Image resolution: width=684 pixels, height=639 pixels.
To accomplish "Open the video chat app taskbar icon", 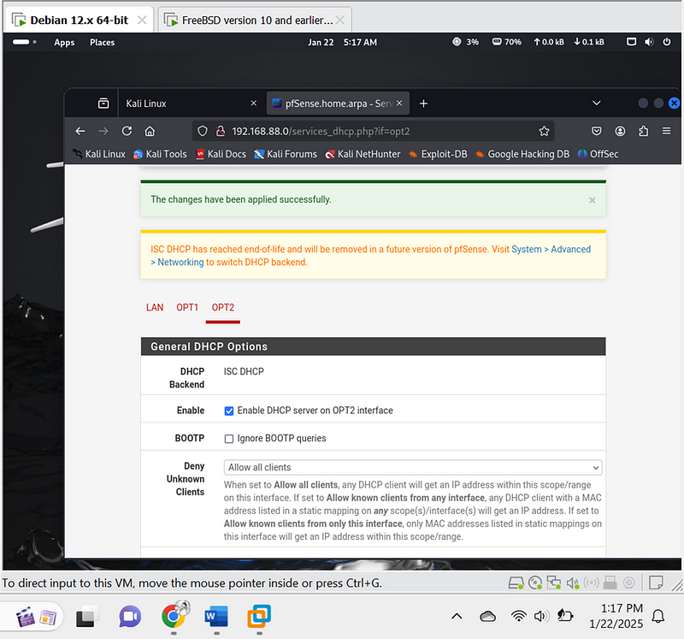I will point(130,616).
